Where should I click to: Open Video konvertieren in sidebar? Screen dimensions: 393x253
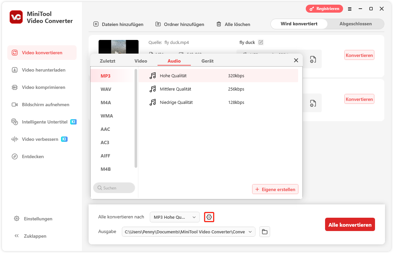[42, 53]
